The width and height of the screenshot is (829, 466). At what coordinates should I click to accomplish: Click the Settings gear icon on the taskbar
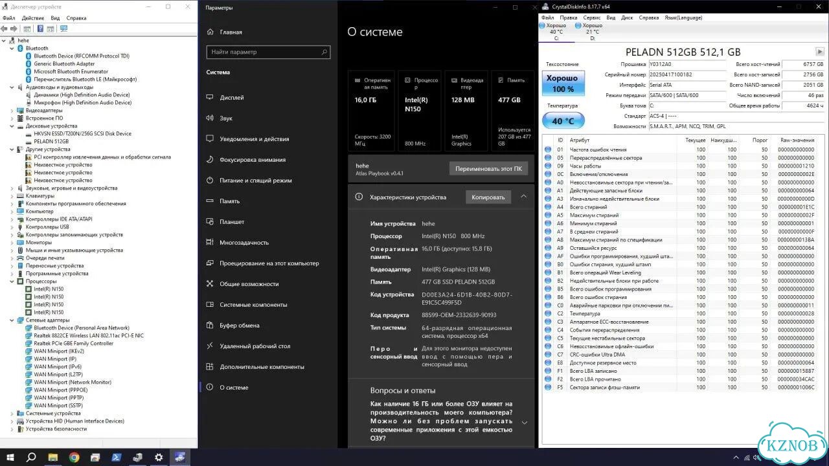159,457
